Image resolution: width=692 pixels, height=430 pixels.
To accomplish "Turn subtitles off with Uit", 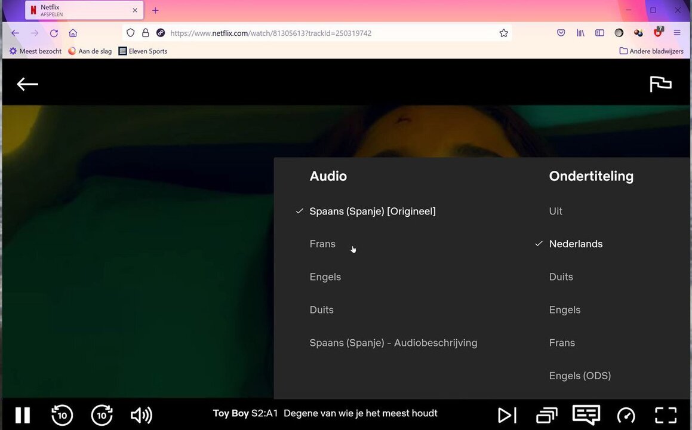I will tap(555, 211).
